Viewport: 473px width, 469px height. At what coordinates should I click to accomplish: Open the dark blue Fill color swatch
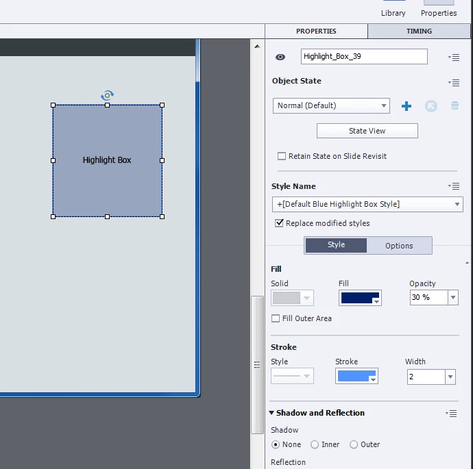tap(360, 298)
